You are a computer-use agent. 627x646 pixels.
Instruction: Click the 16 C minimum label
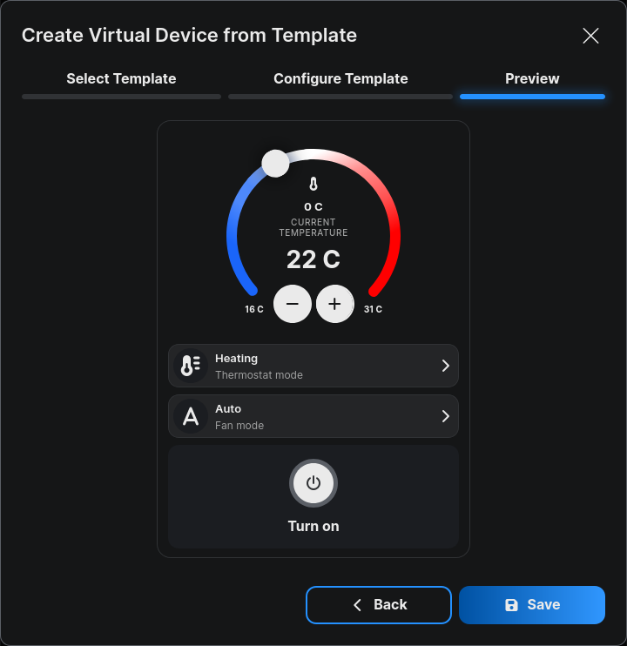click(x=254, y=309)
